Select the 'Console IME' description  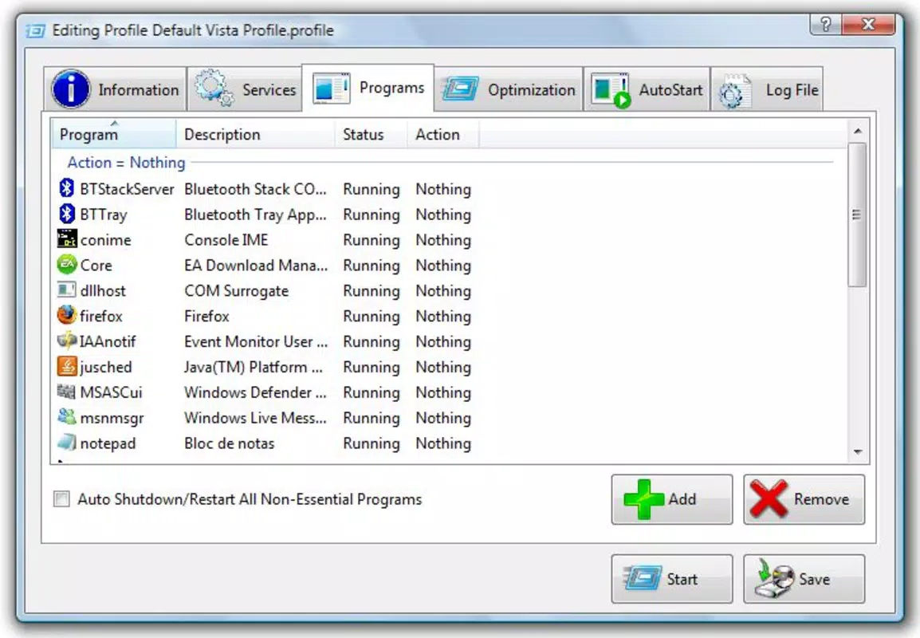pyautogui.click(x=226, y=239)
